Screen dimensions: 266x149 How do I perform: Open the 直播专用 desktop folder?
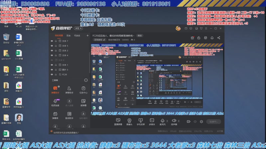6,103
